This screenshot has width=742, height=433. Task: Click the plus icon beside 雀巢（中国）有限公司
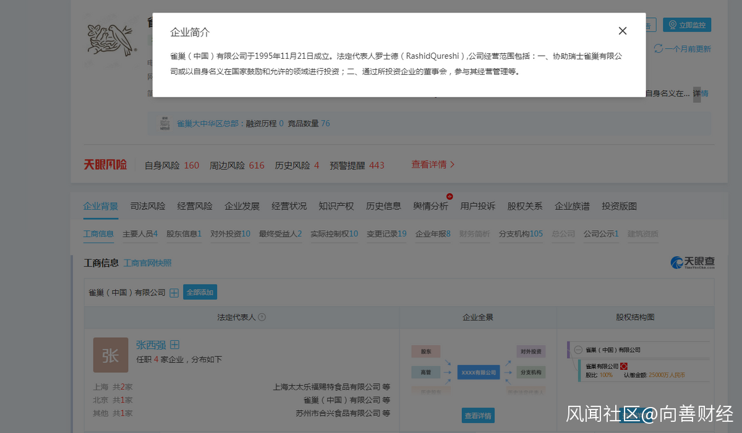point(174,293)
